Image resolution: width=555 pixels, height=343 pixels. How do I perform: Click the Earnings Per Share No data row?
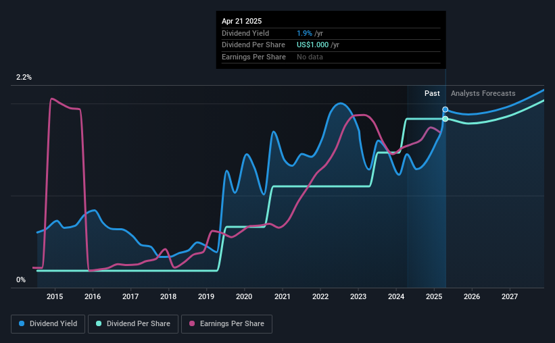[331, 57]
